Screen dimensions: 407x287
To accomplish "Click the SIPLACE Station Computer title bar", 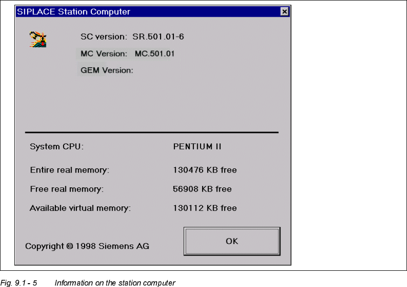I will click(x=153, y=11).
